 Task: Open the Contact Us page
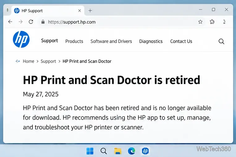point(181,41)
